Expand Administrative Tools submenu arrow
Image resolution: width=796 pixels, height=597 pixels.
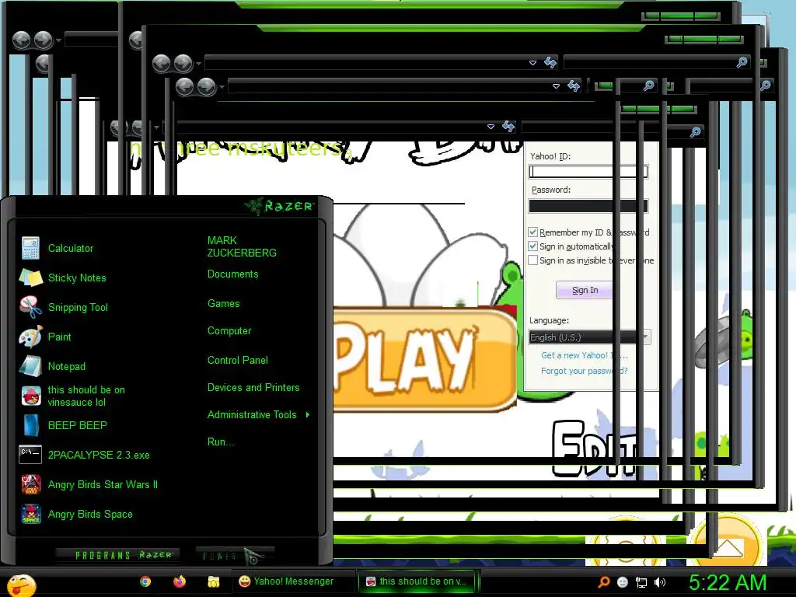[308, 415]
